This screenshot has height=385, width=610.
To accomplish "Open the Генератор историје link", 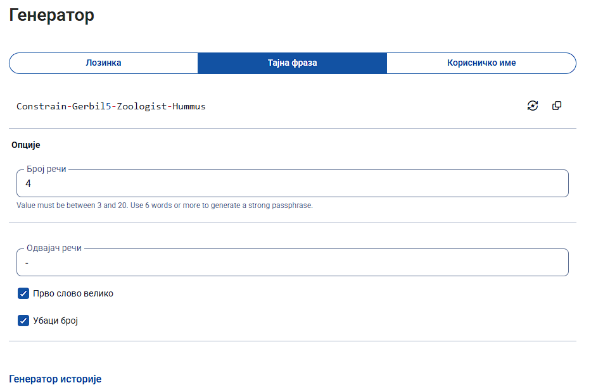I will pos(55,379).
